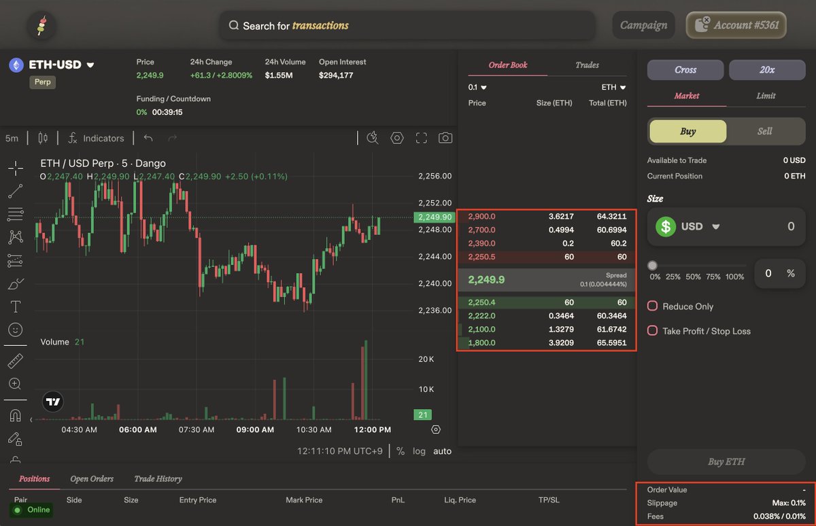Focus the transactions search field

pos(407,26)
